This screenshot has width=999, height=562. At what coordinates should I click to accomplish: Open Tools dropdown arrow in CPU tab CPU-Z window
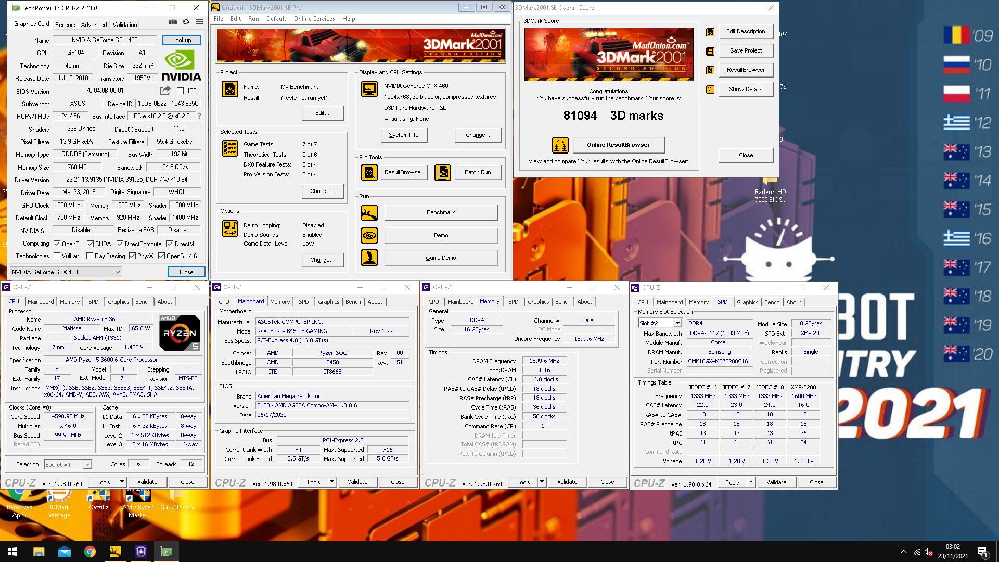[x=122, y=482]
